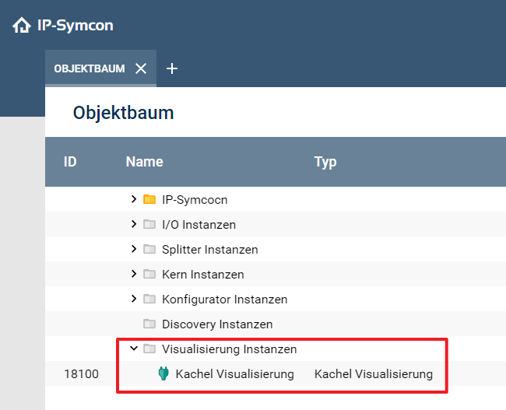The height and width of the screenshot is (410, 506).
Task: Click the green Kachel Visualisierung plug icon
Action: click(163, 374)
